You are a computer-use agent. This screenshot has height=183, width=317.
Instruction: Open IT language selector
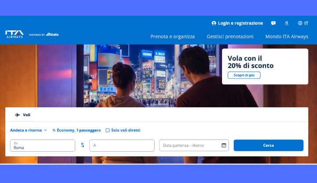(x=303, y=23)
